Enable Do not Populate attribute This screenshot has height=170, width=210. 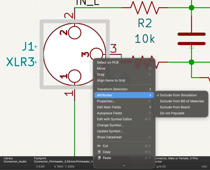click(172, 113)
